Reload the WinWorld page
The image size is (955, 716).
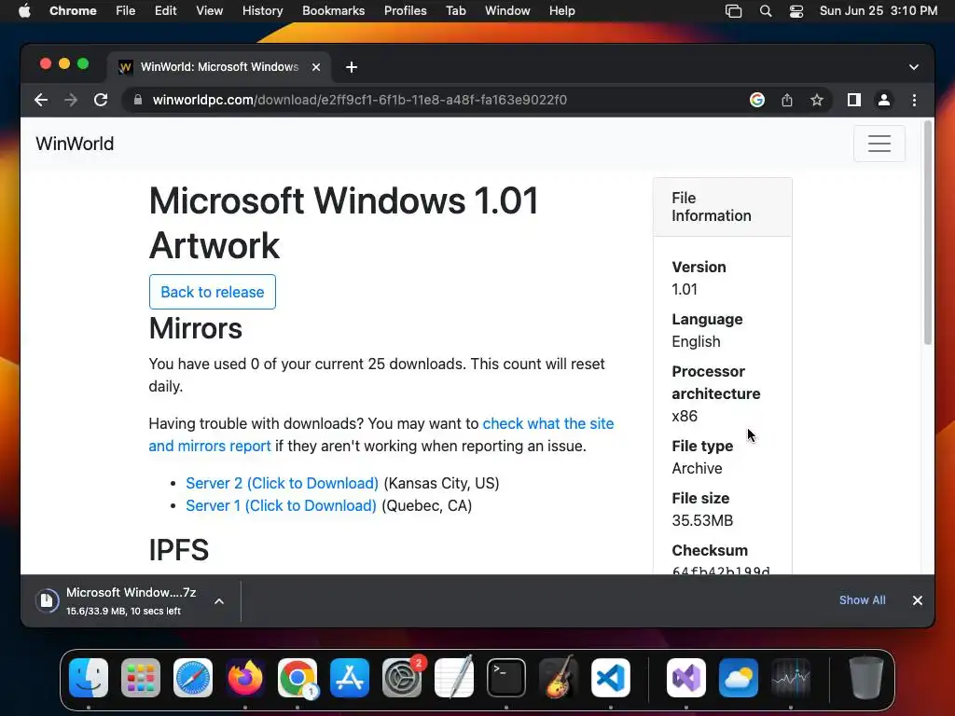[x=101, y=100]
